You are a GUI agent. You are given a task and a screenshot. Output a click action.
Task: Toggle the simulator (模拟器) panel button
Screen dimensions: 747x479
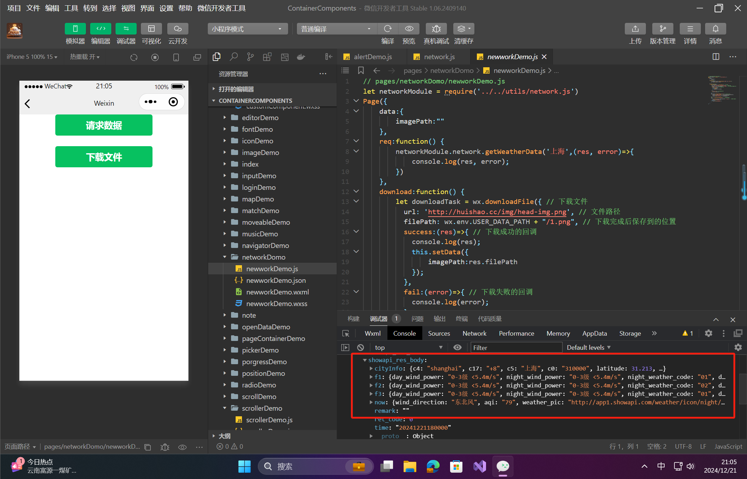[75, 29]
